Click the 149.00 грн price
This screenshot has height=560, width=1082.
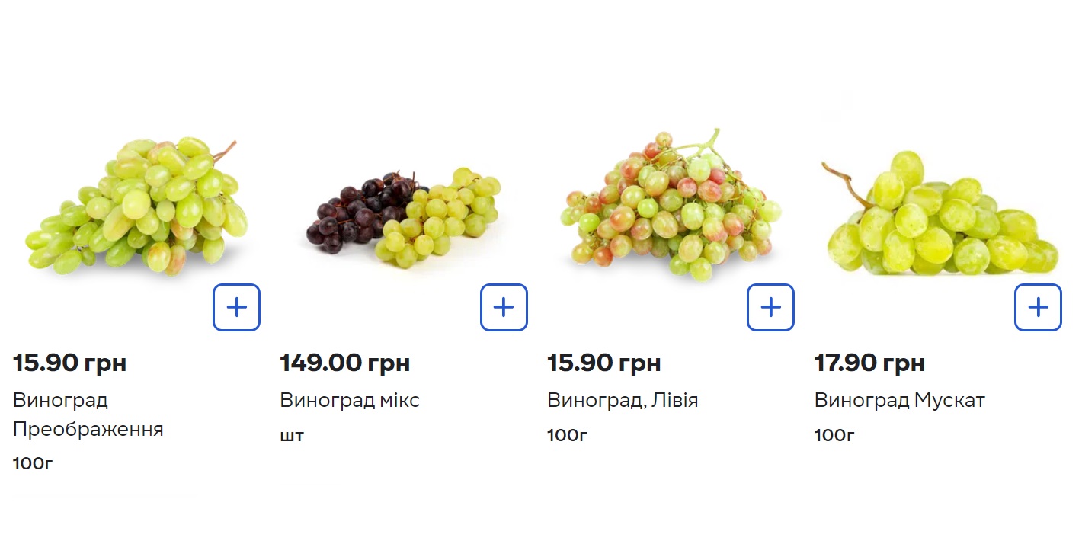344,363
